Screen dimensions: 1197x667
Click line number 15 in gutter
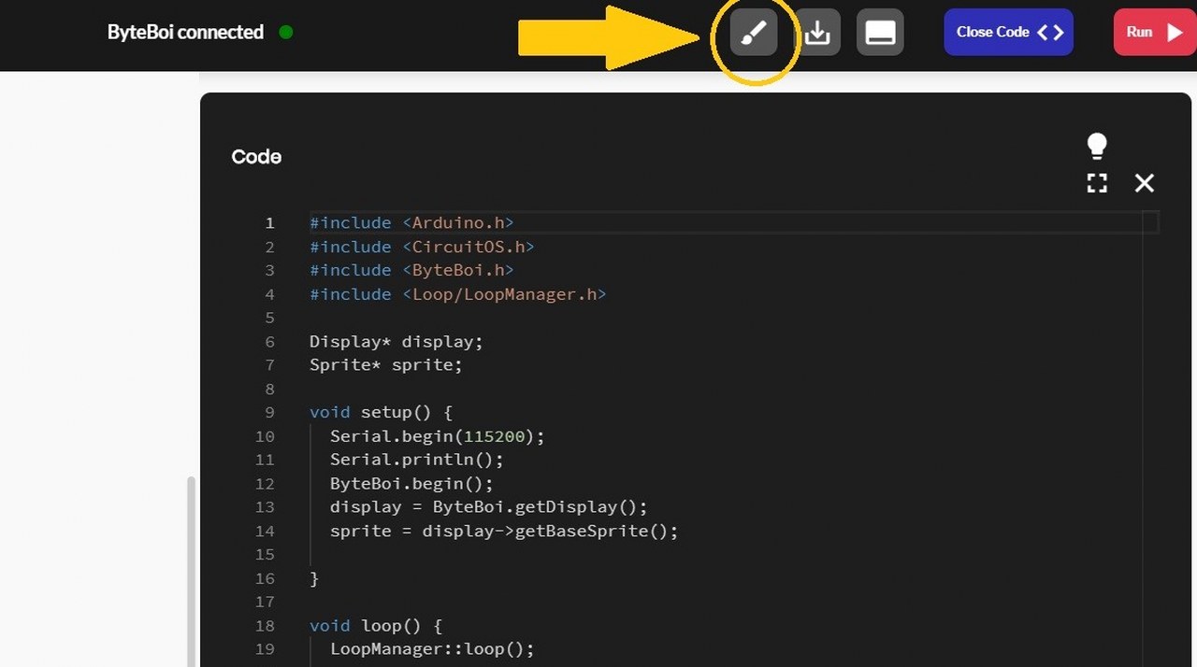coord(265,555)
